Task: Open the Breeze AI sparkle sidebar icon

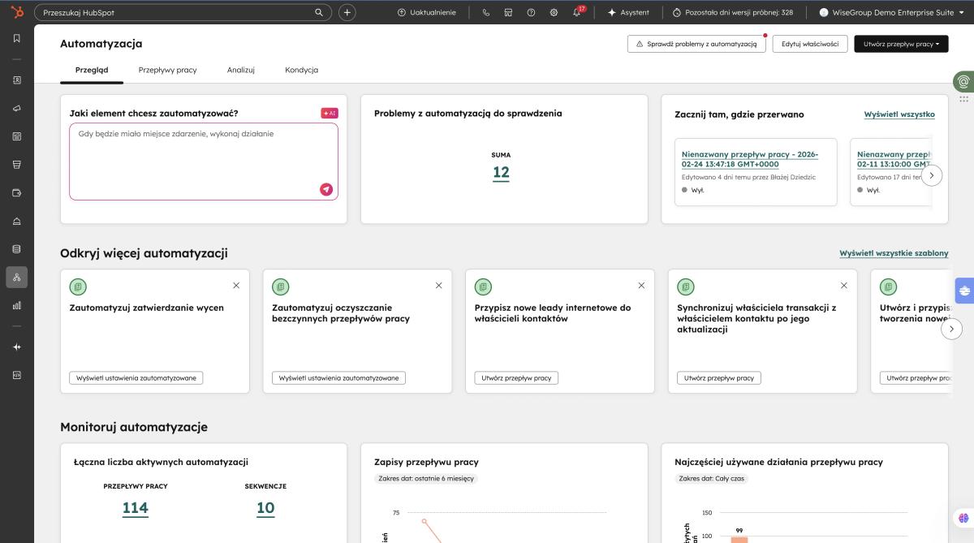Action: click(17, 347)
